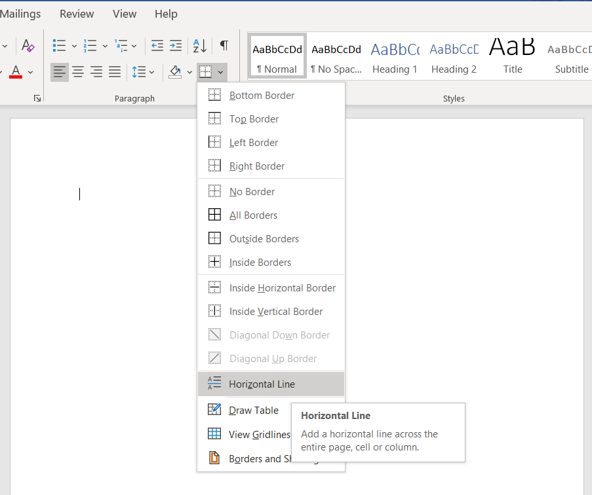This screenshot has height=495, width=592.
Task: Open the Review ribbon tab
Action: pyautogui.click(x=76, y=13)
